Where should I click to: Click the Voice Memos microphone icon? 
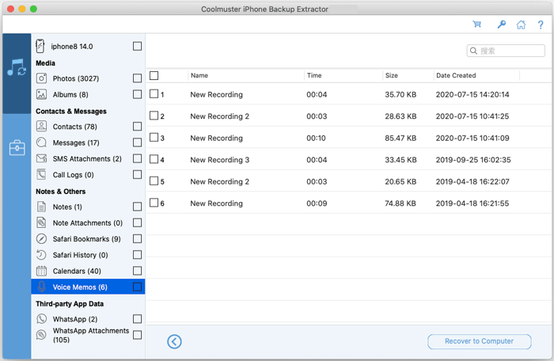coord(41,287)
